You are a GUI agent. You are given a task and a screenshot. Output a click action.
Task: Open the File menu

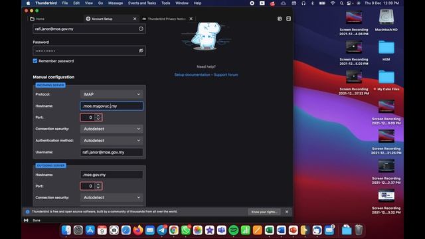[x=65, y=3]
